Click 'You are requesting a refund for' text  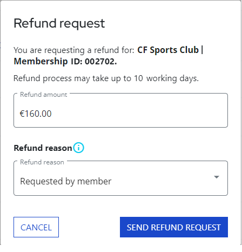[x=74, y=50]
